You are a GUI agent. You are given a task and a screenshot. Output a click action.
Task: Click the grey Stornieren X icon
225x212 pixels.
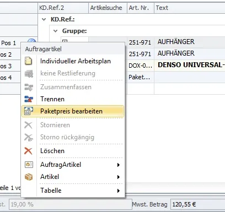(28, 125)
